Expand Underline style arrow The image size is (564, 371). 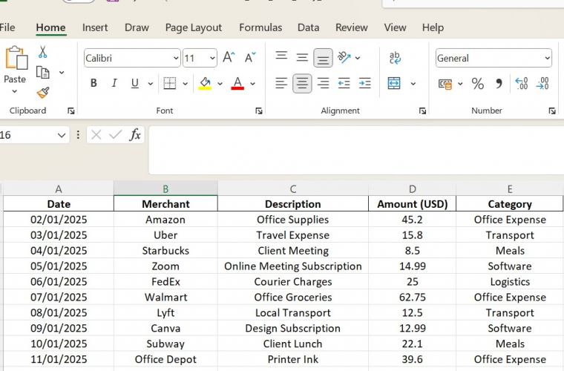coord(151,84)
